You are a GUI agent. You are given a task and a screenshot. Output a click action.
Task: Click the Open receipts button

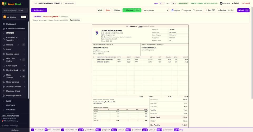(75, 20)
